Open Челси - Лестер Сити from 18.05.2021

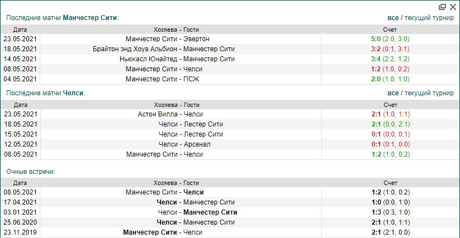[x=191, y=124]
